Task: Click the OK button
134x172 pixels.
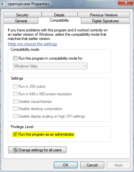Action: tap(66, 165)
